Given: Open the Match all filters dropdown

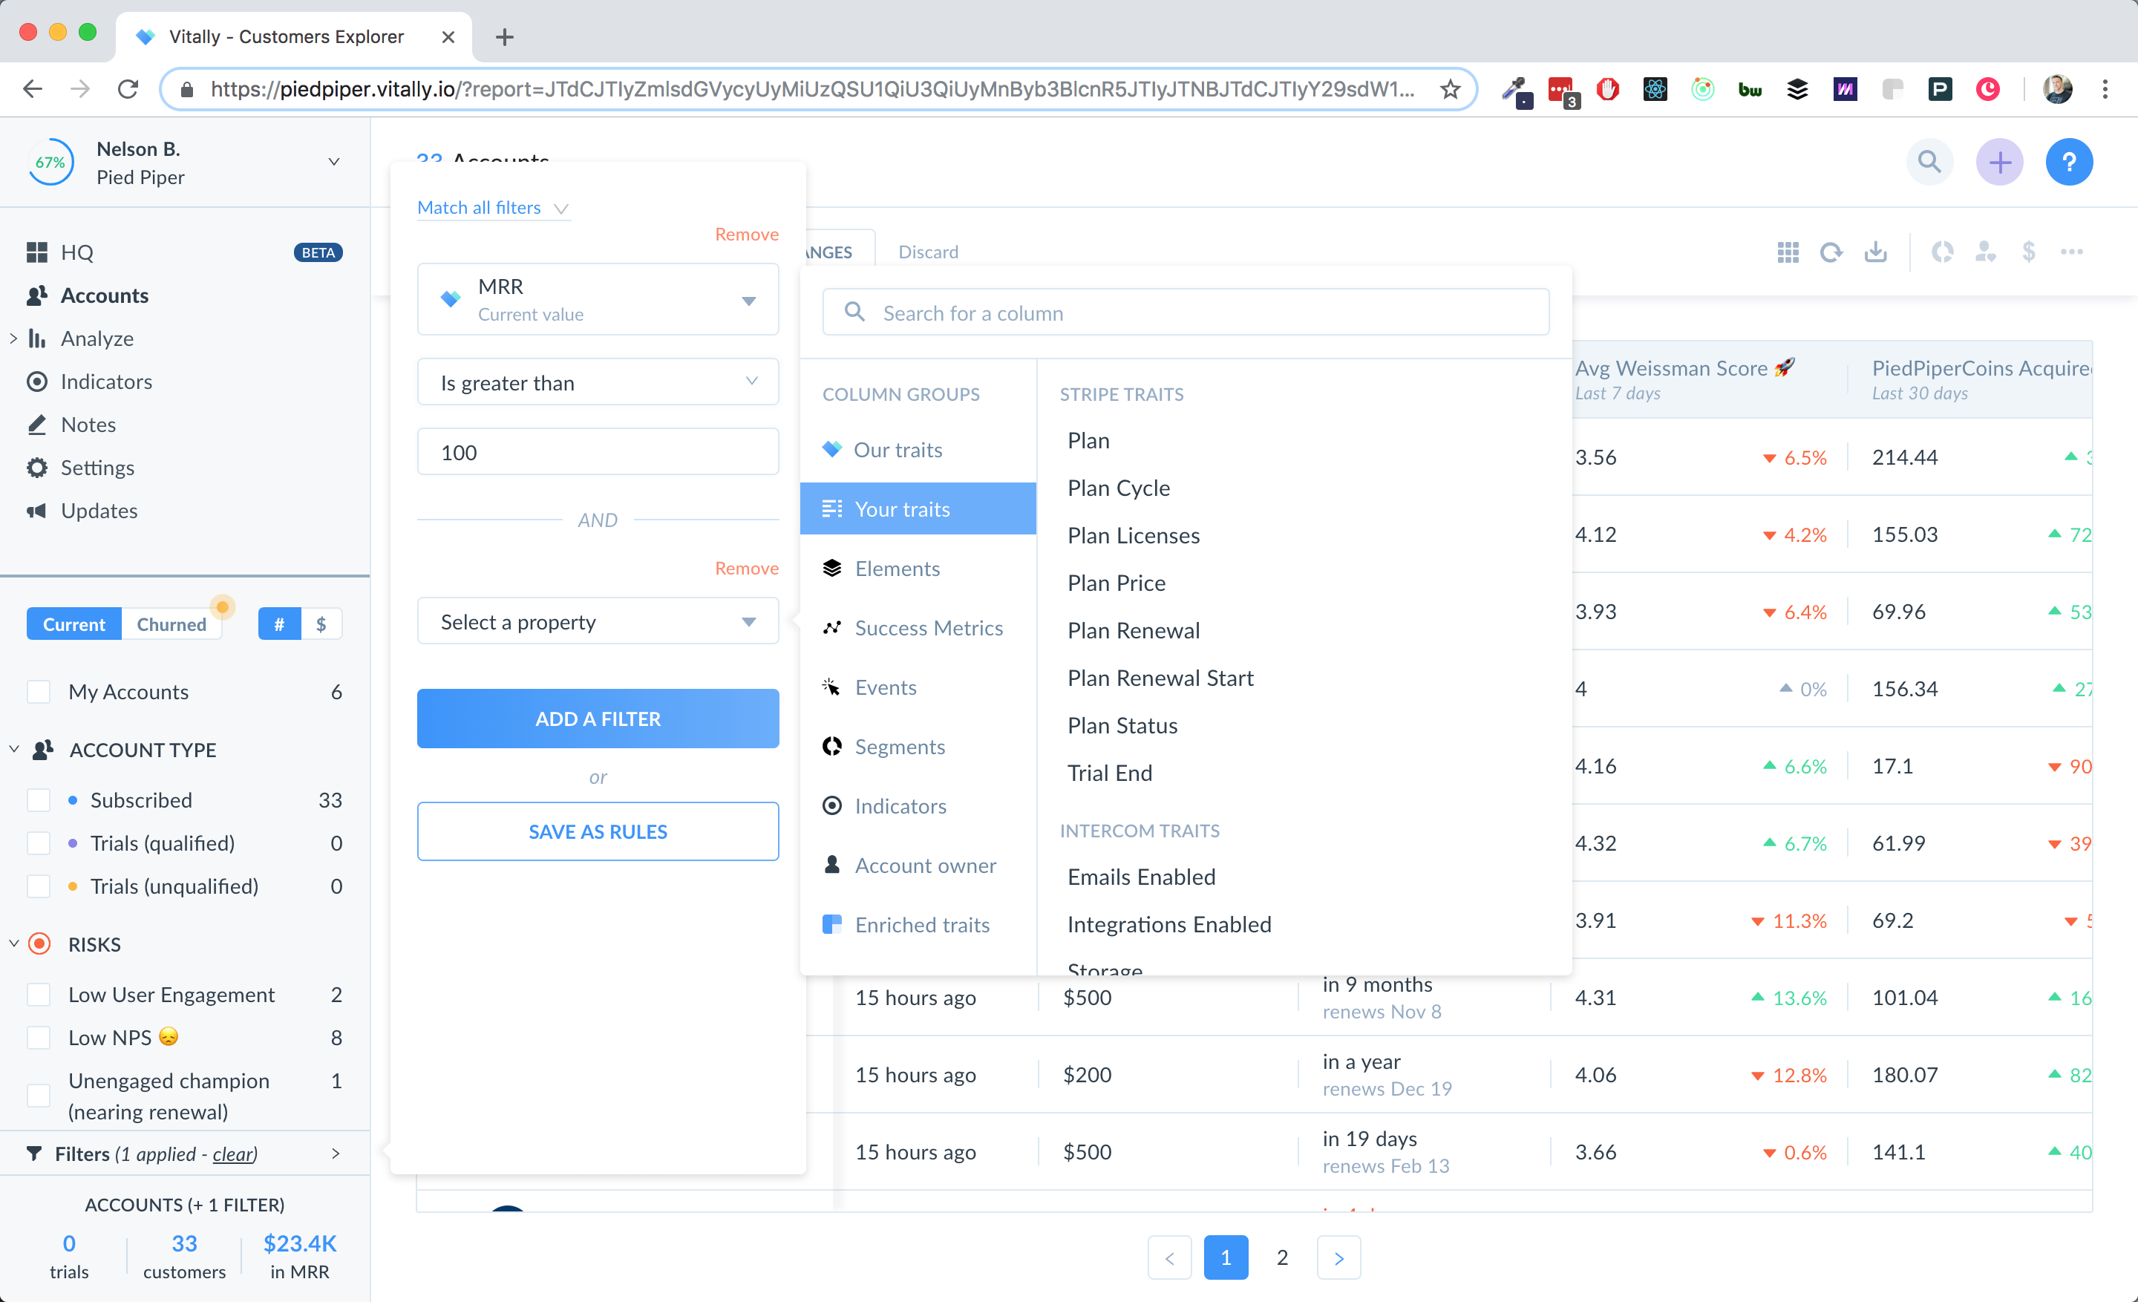Looking at the screenshot, I should coord(493,208).
